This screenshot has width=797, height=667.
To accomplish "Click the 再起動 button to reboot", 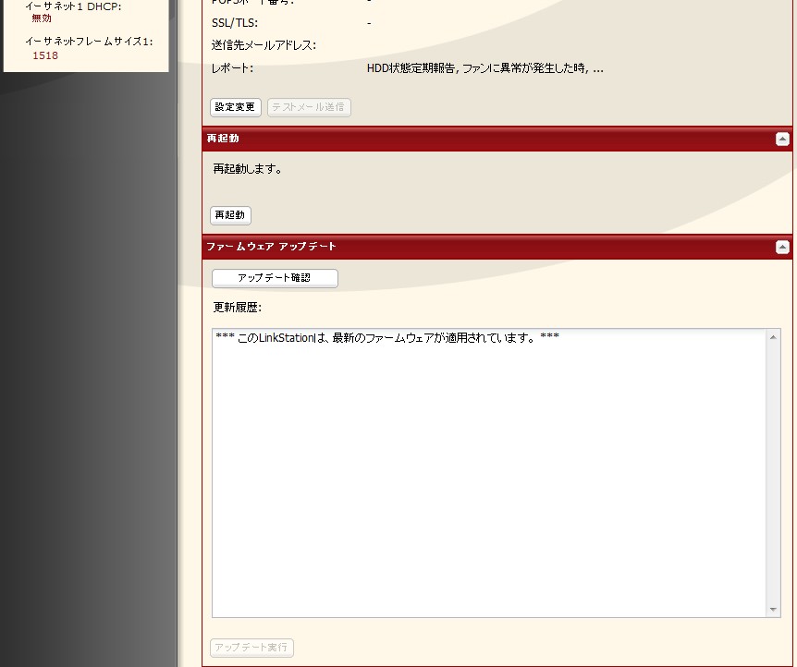I will tap(230, 215).
